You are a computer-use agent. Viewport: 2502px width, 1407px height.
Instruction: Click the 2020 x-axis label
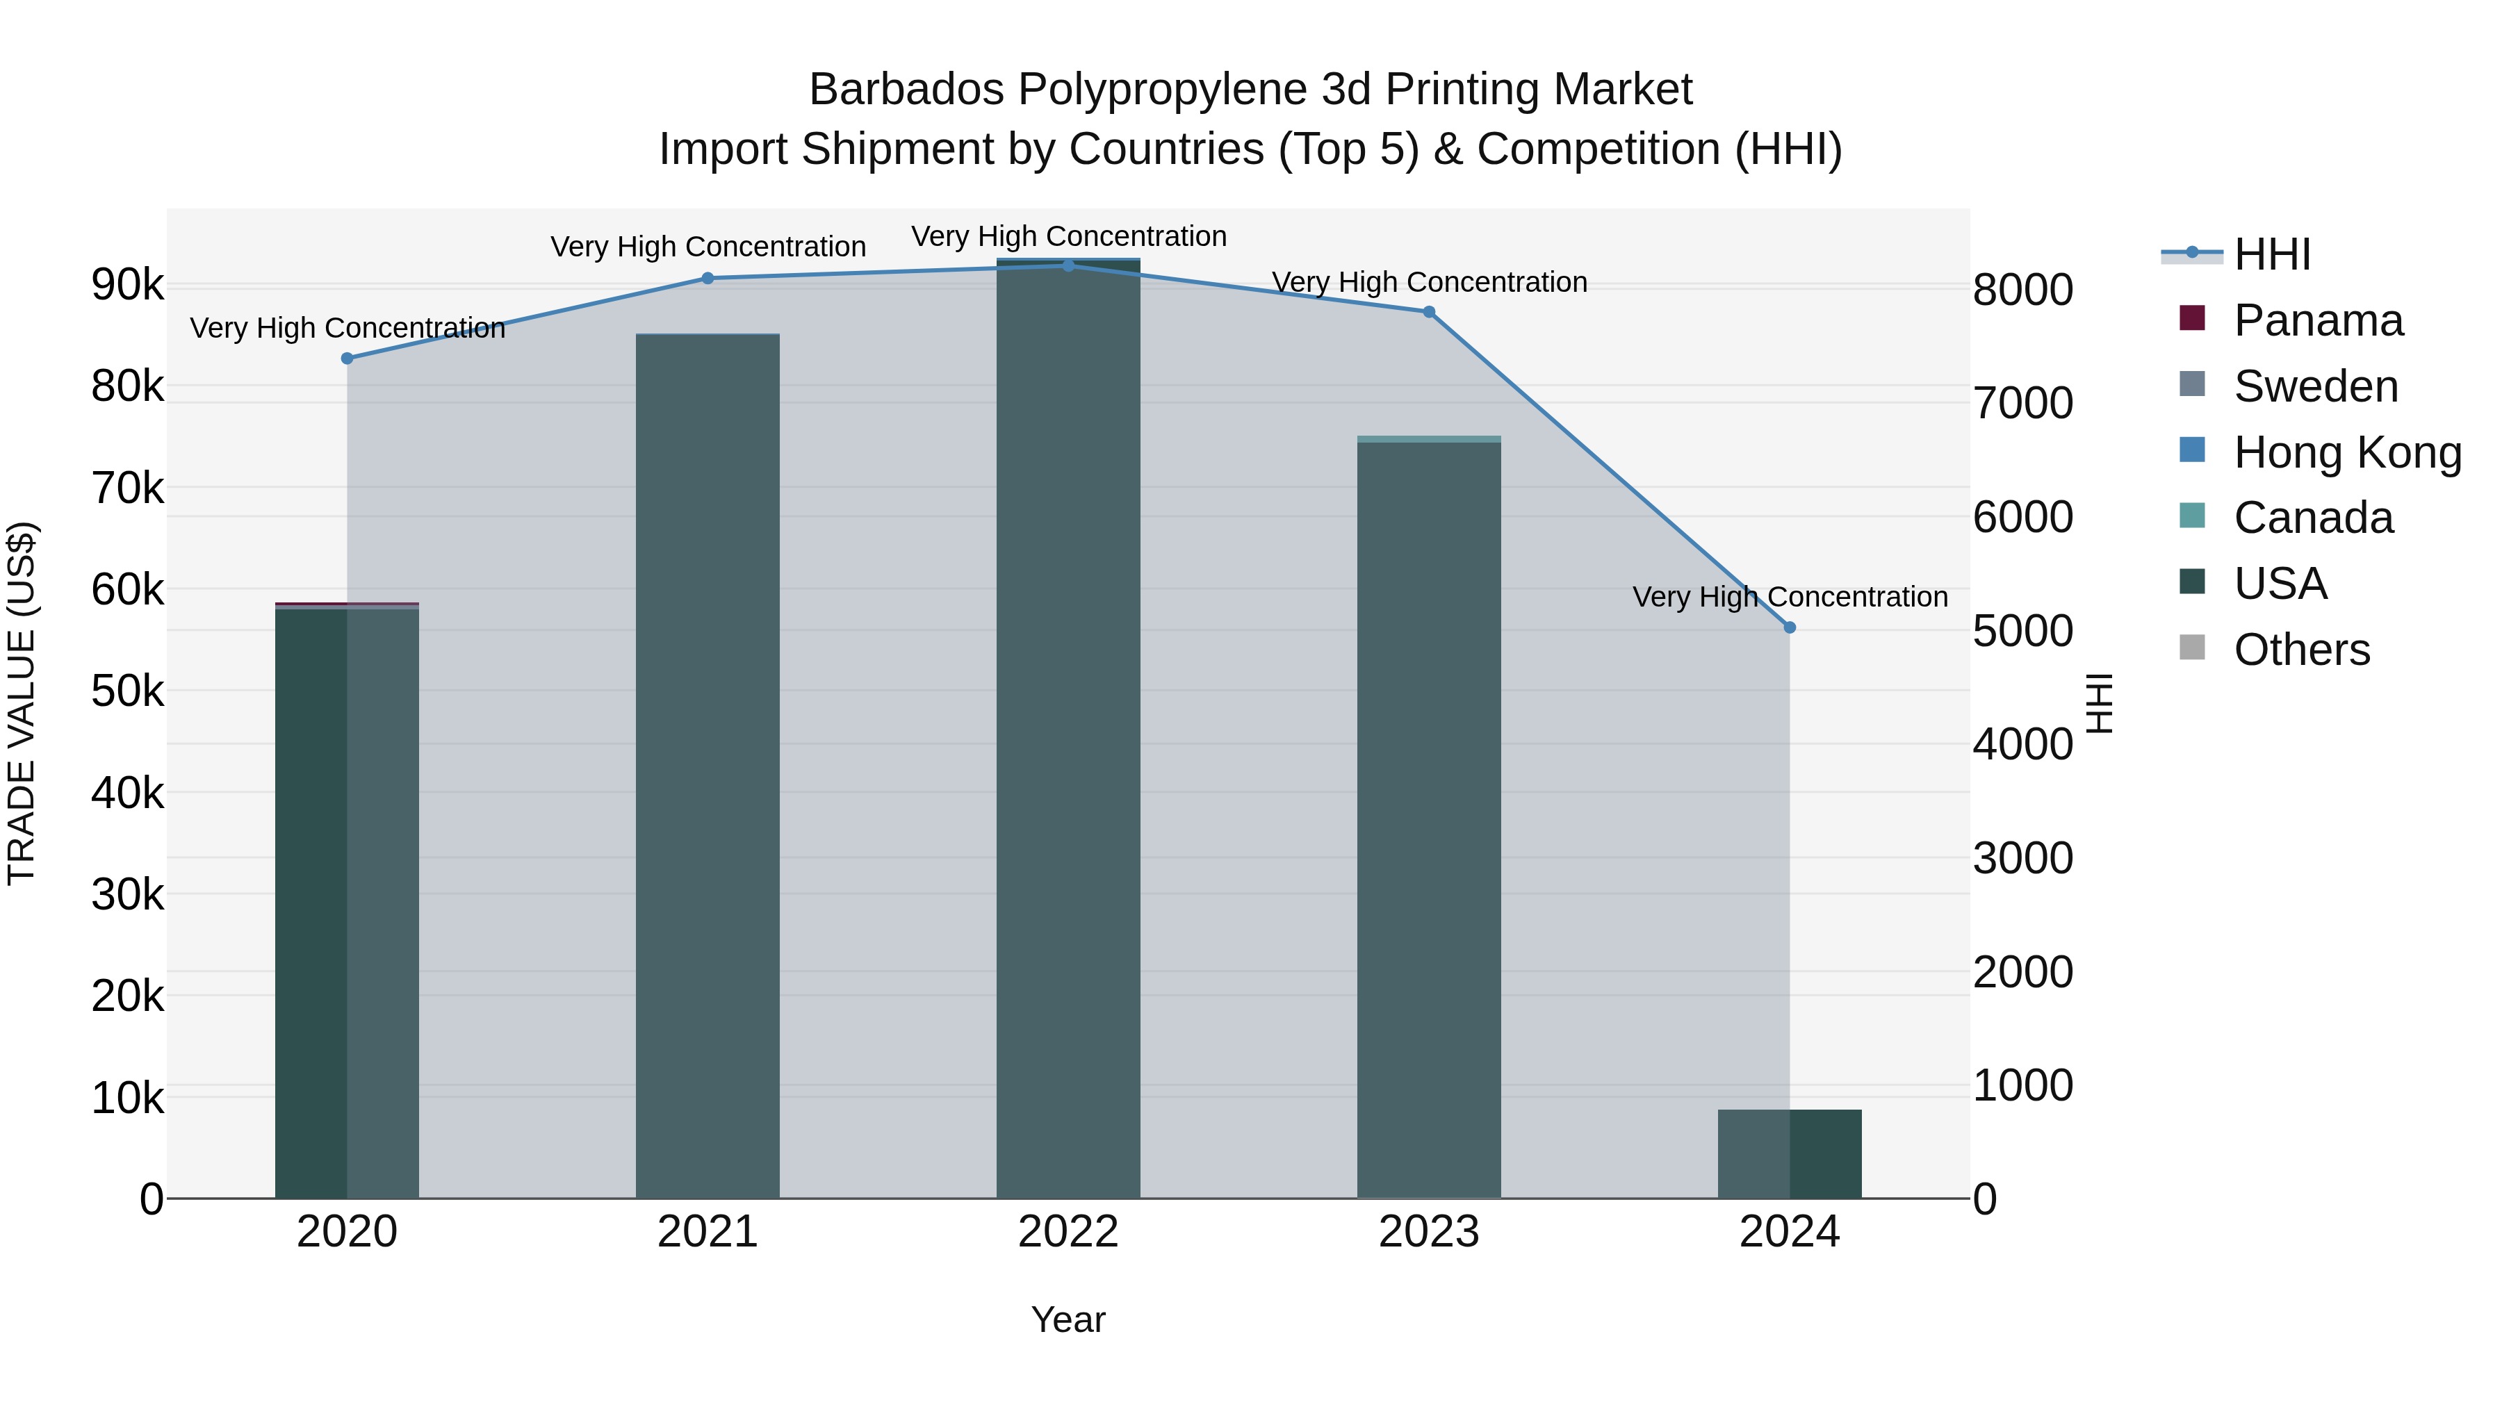[x=347, y=1232]
